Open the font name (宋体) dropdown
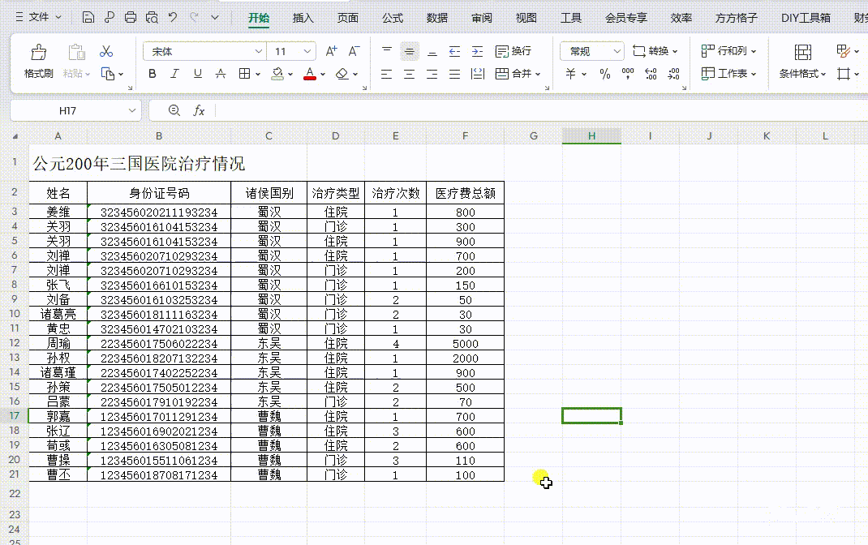The height and width of the screenshot is (545, 868). click(x=258, y=51)
